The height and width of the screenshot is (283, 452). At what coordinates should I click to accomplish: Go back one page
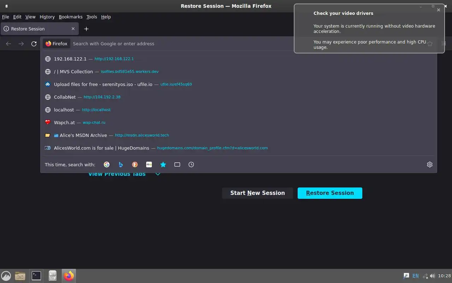(x=8, y=44)
